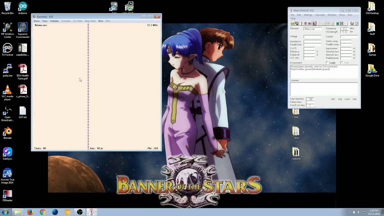The width and height of the screenshot is (384, 216).
Task: Click inside the Comment text box
Action: click(x=324, y=89)
